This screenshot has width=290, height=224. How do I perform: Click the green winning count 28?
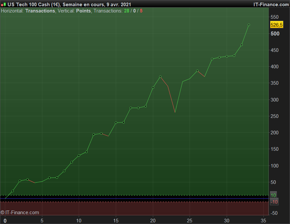pyautogui.click(x=127, y=11)
